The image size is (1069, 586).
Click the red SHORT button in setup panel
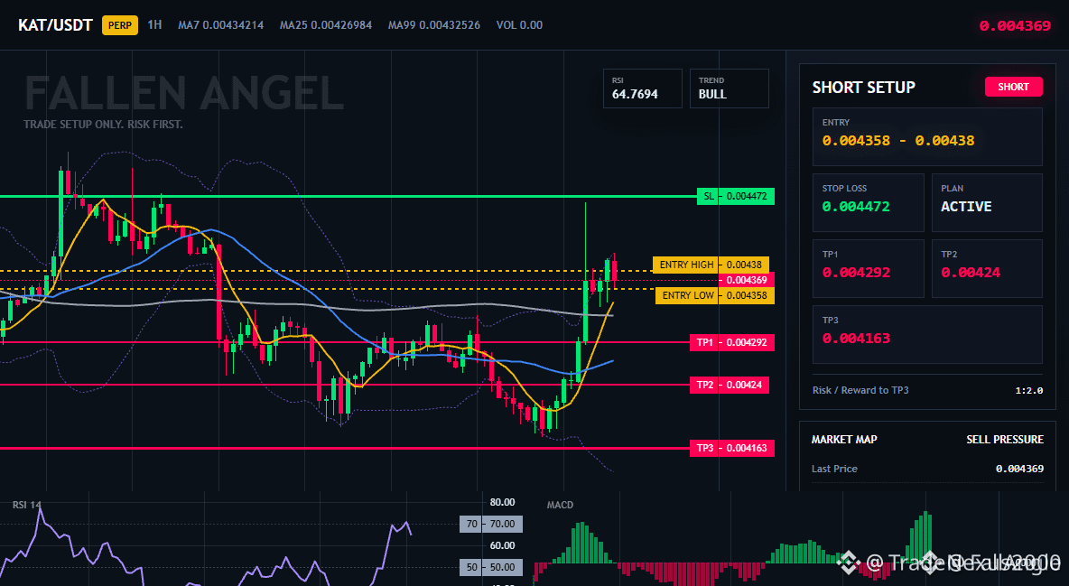coord(1013,87)
